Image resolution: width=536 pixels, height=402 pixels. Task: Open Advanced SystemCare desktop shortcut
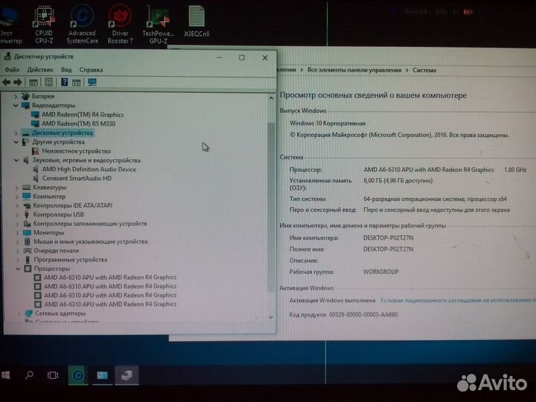pyautogui.click(x=82, y=25)
